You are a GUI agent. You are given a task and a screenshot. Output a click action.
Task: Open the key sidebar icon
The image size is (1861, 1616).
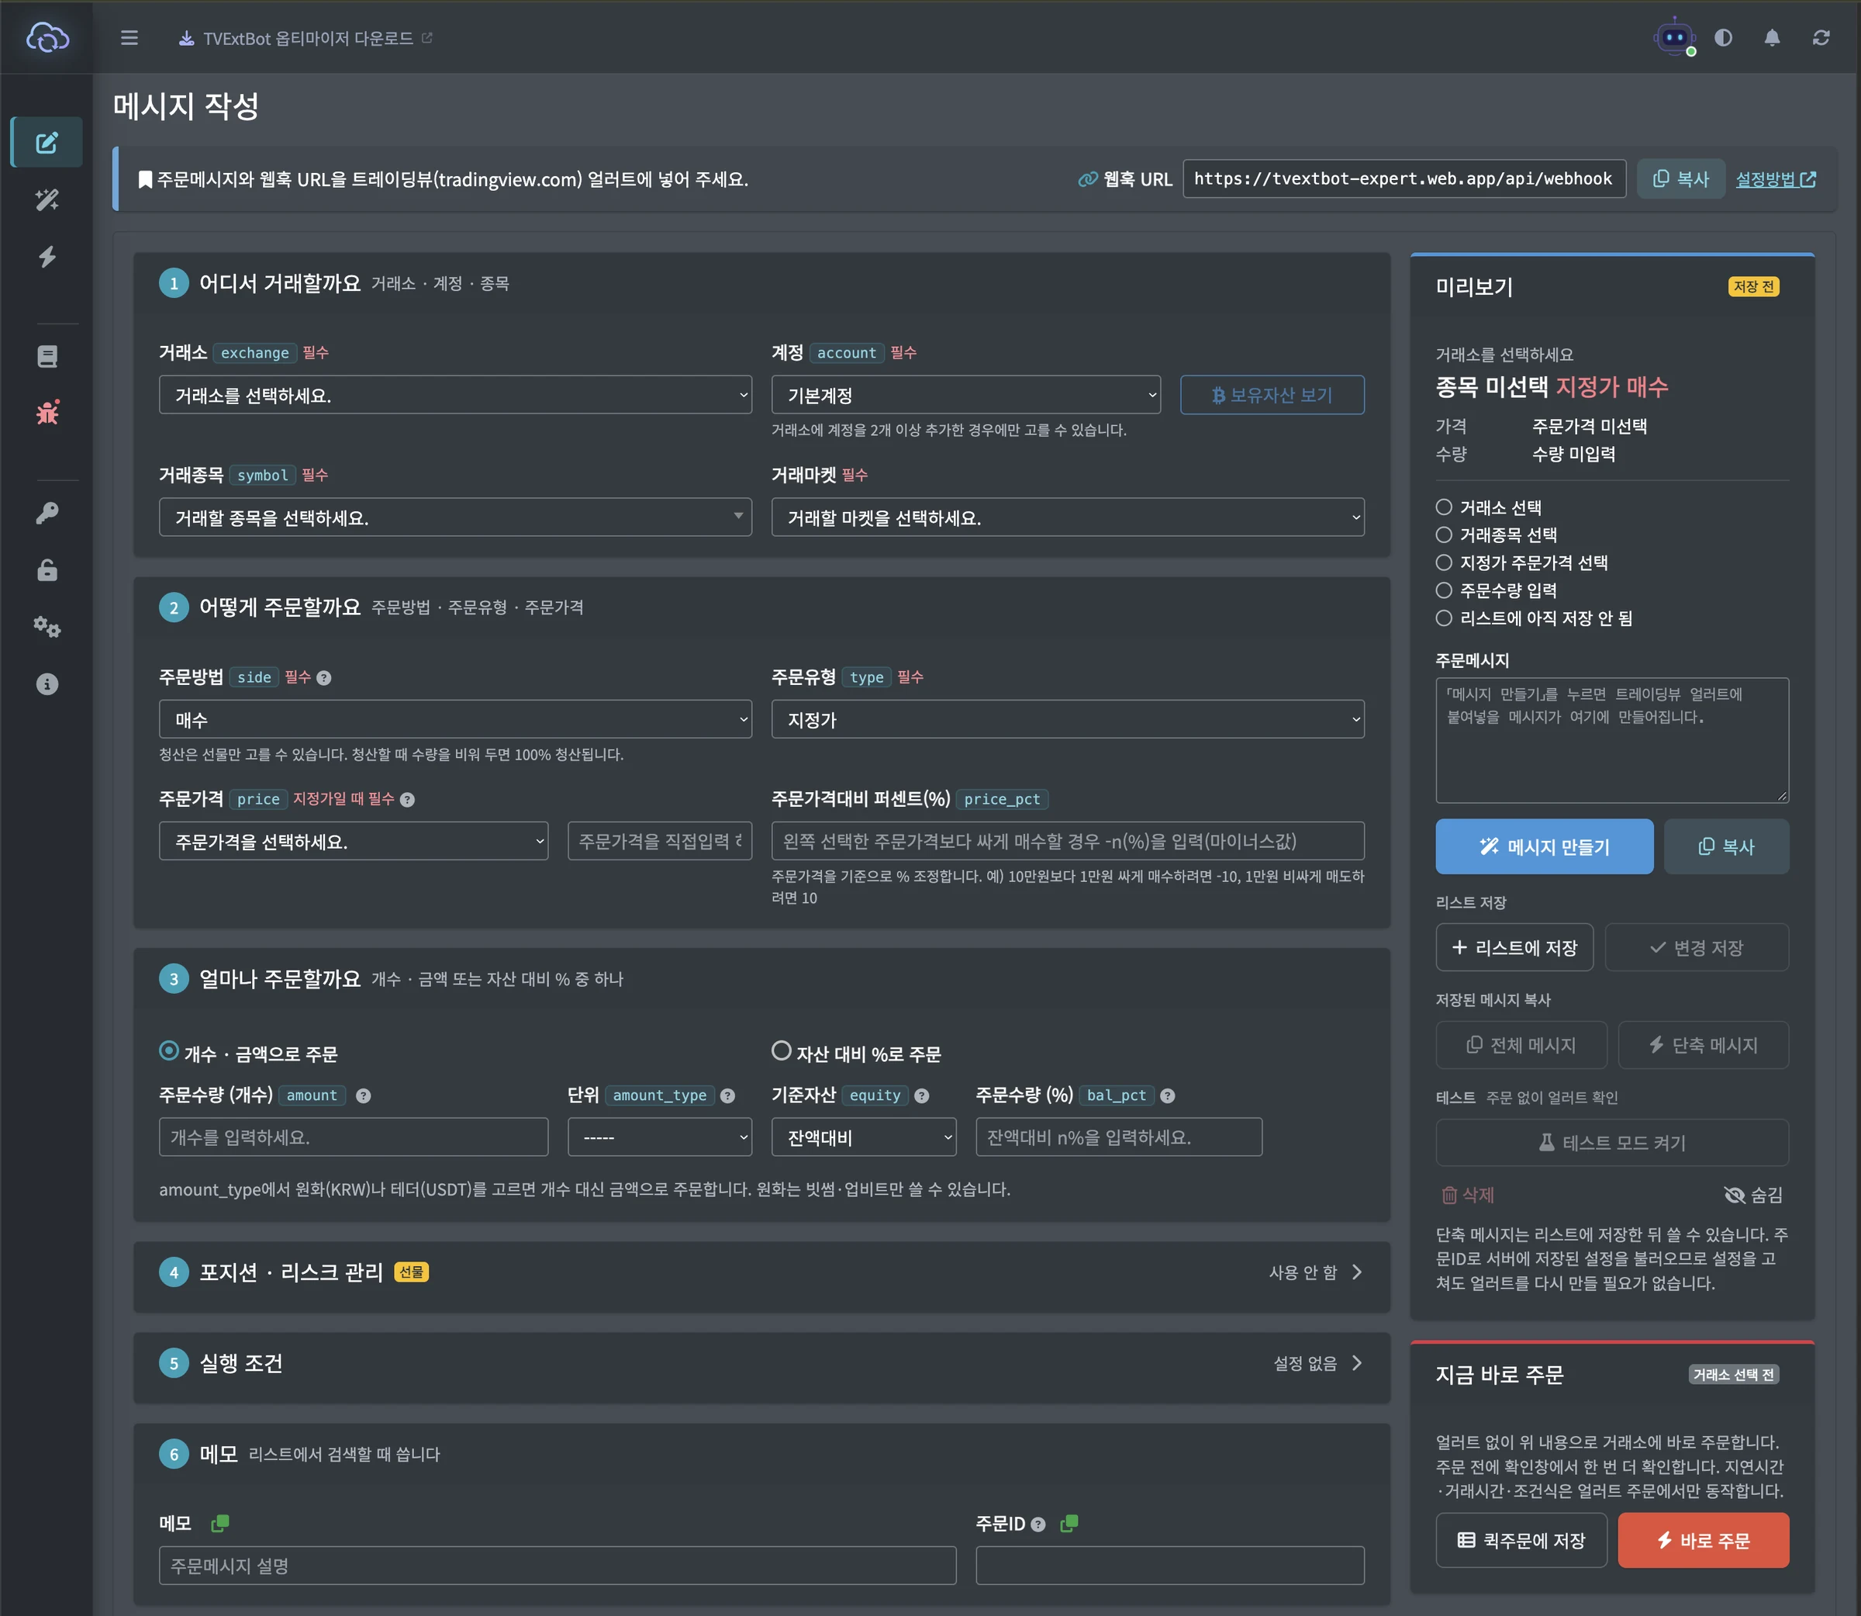click(47, 513)
